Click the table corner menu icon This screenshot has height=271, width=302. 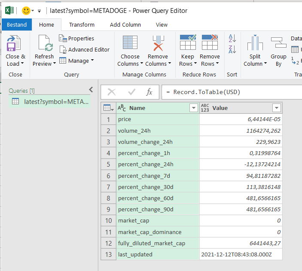(x=108, y=108)
